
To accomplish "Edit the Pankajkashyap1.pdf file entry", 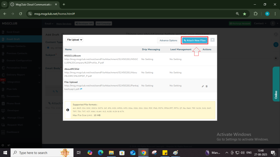I will (x=203, y=86).
